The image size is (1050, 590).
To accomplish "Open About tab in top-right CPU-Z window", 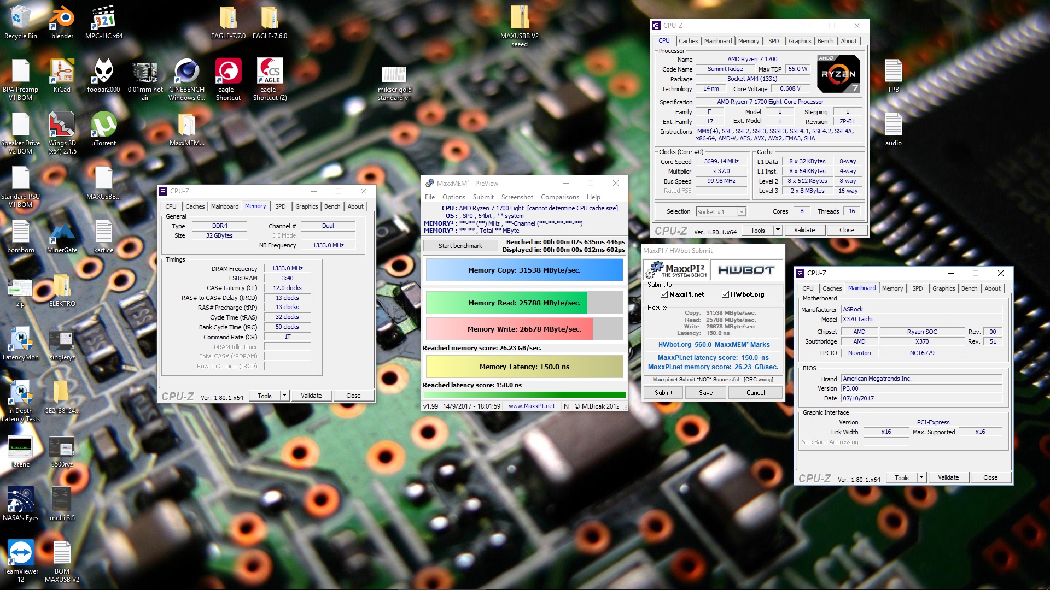I will [849, 41].
